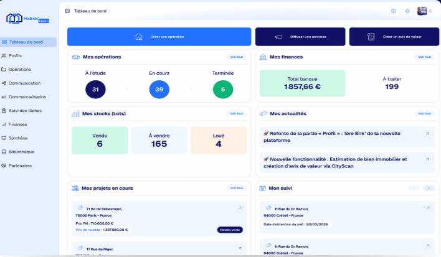The image size is (441, 257).
Task: Go to next item in Mon suivi
Action: [x=427, y=188]
